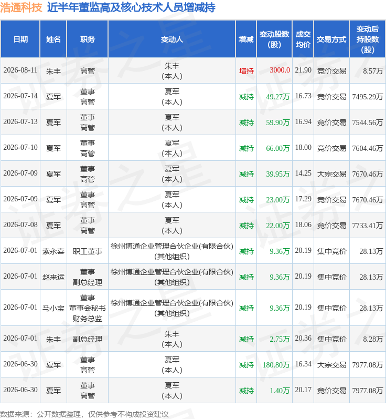The width and height of the screenshot is (386, 419).
Task: Click the 180.80万 share change value
Action: click(276, 365)
